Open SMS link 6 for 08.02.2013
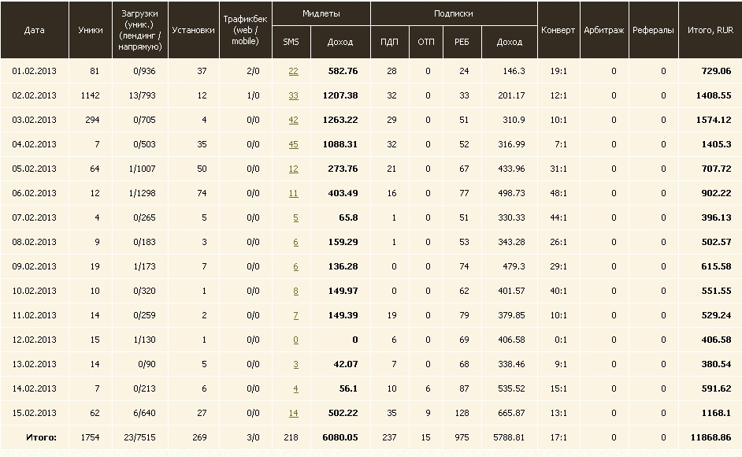 (x=295, y=242)
